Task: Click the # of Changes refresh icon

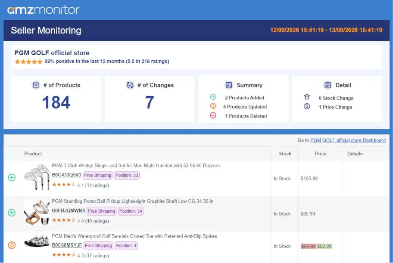Action: point(130,85)
